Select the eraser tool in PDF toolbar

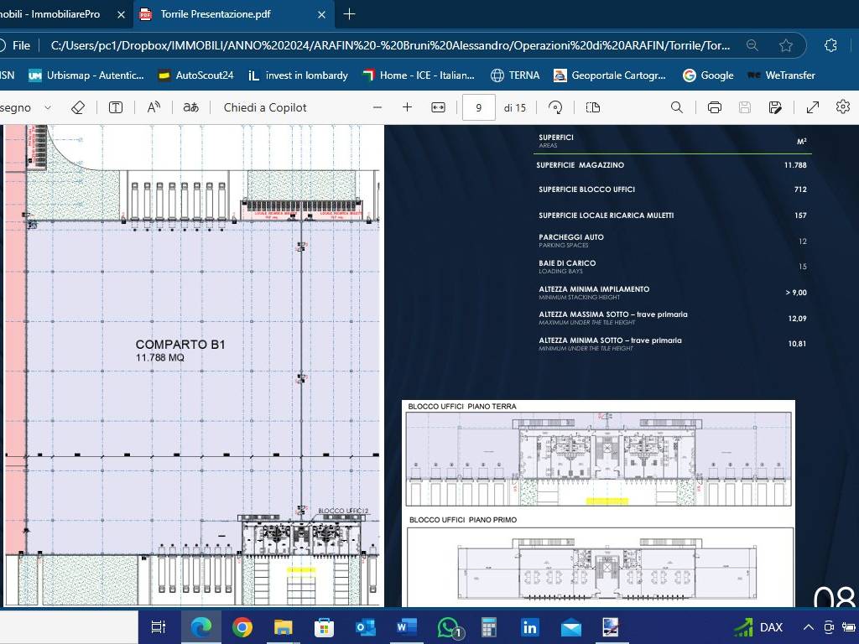coord(78,107)
